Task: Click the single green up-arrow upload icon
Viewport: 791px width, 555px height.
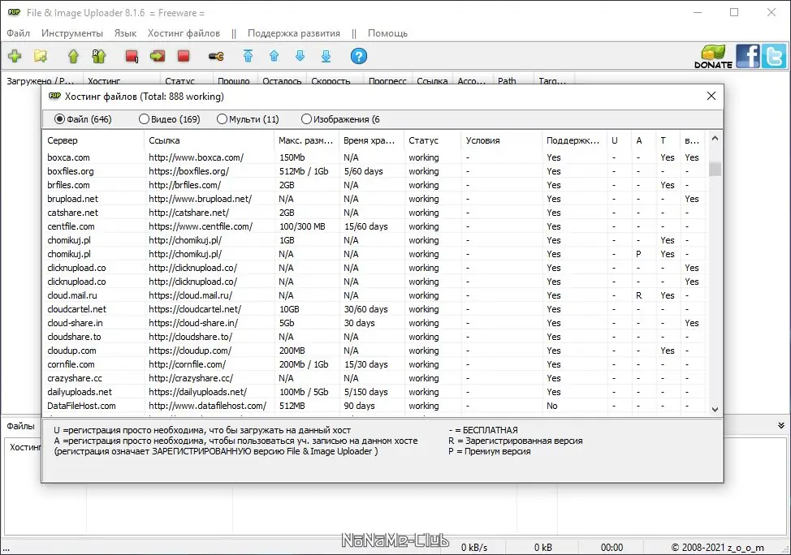Action: [73, 56]
